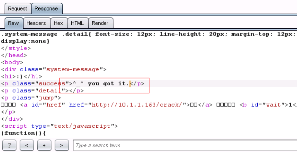Click the 'text/javascript' attribute value
Viewport: 297px width, 152px height.
[x=82, y=126]
